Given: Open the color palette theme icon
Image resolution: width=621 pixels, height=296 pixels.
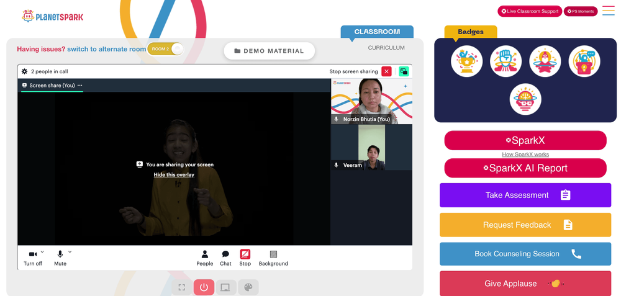Looking at the screenshot, I should click(x=248, y=287).
